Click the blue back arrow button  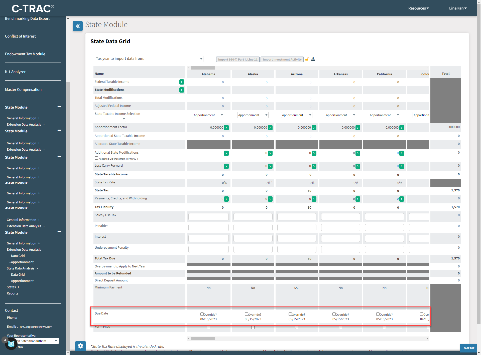(78, 26)
